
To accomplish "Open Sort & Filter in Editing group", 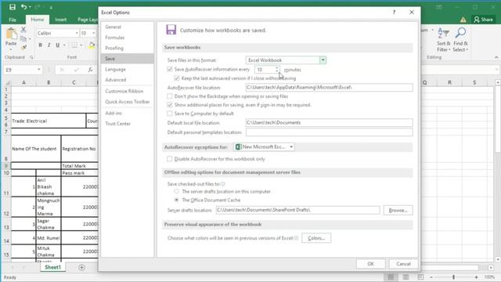I will click(444, 40).
